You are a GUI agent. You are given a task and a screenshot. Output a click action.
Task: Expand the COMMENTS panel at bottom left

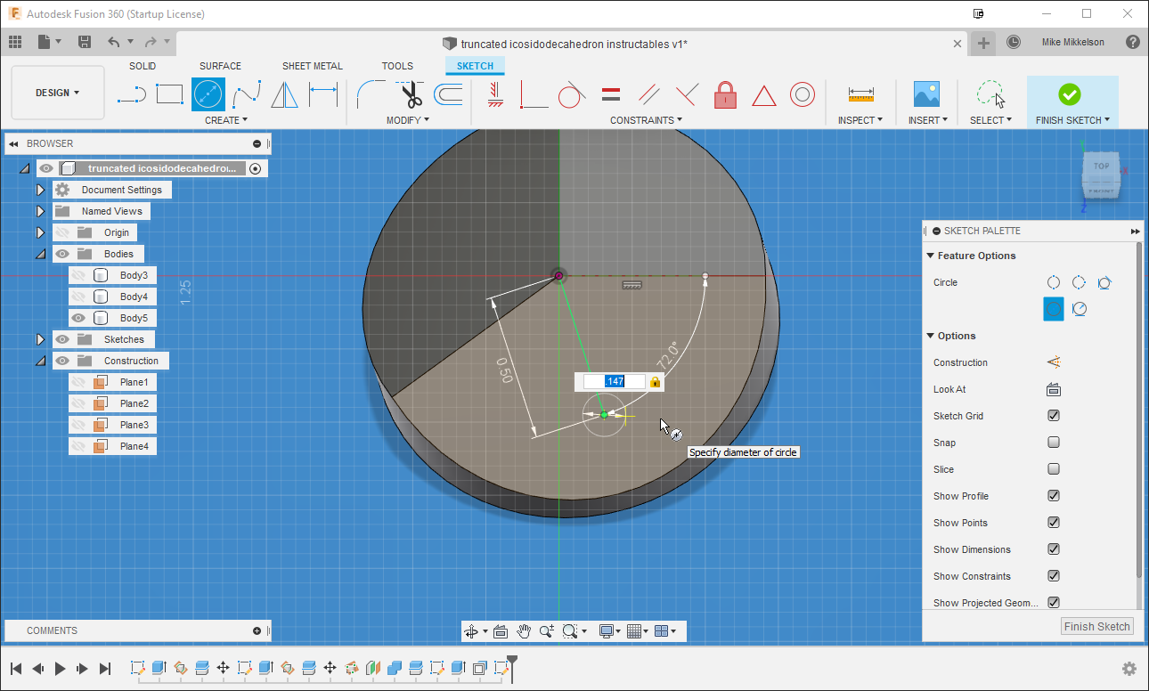(257, 630)
